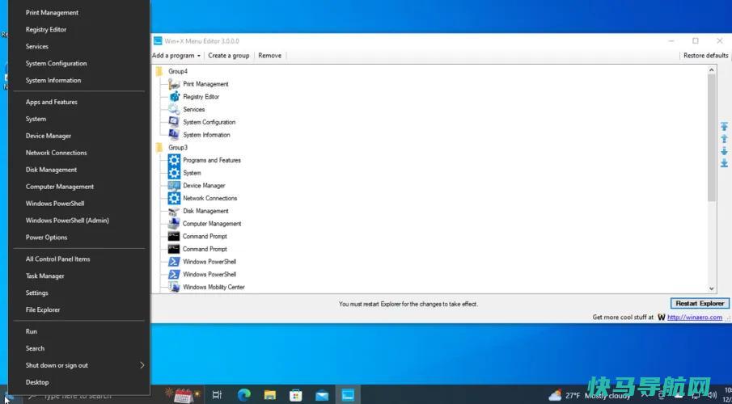Click the gear icon next to System
This screenshot has width=732, height=404.
[x=174, y=173]
